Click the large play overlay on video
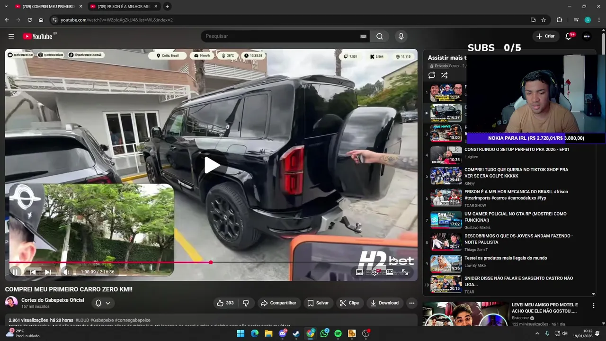The width and height of the screenshot is (606, 341). click(x=212, y=165)
